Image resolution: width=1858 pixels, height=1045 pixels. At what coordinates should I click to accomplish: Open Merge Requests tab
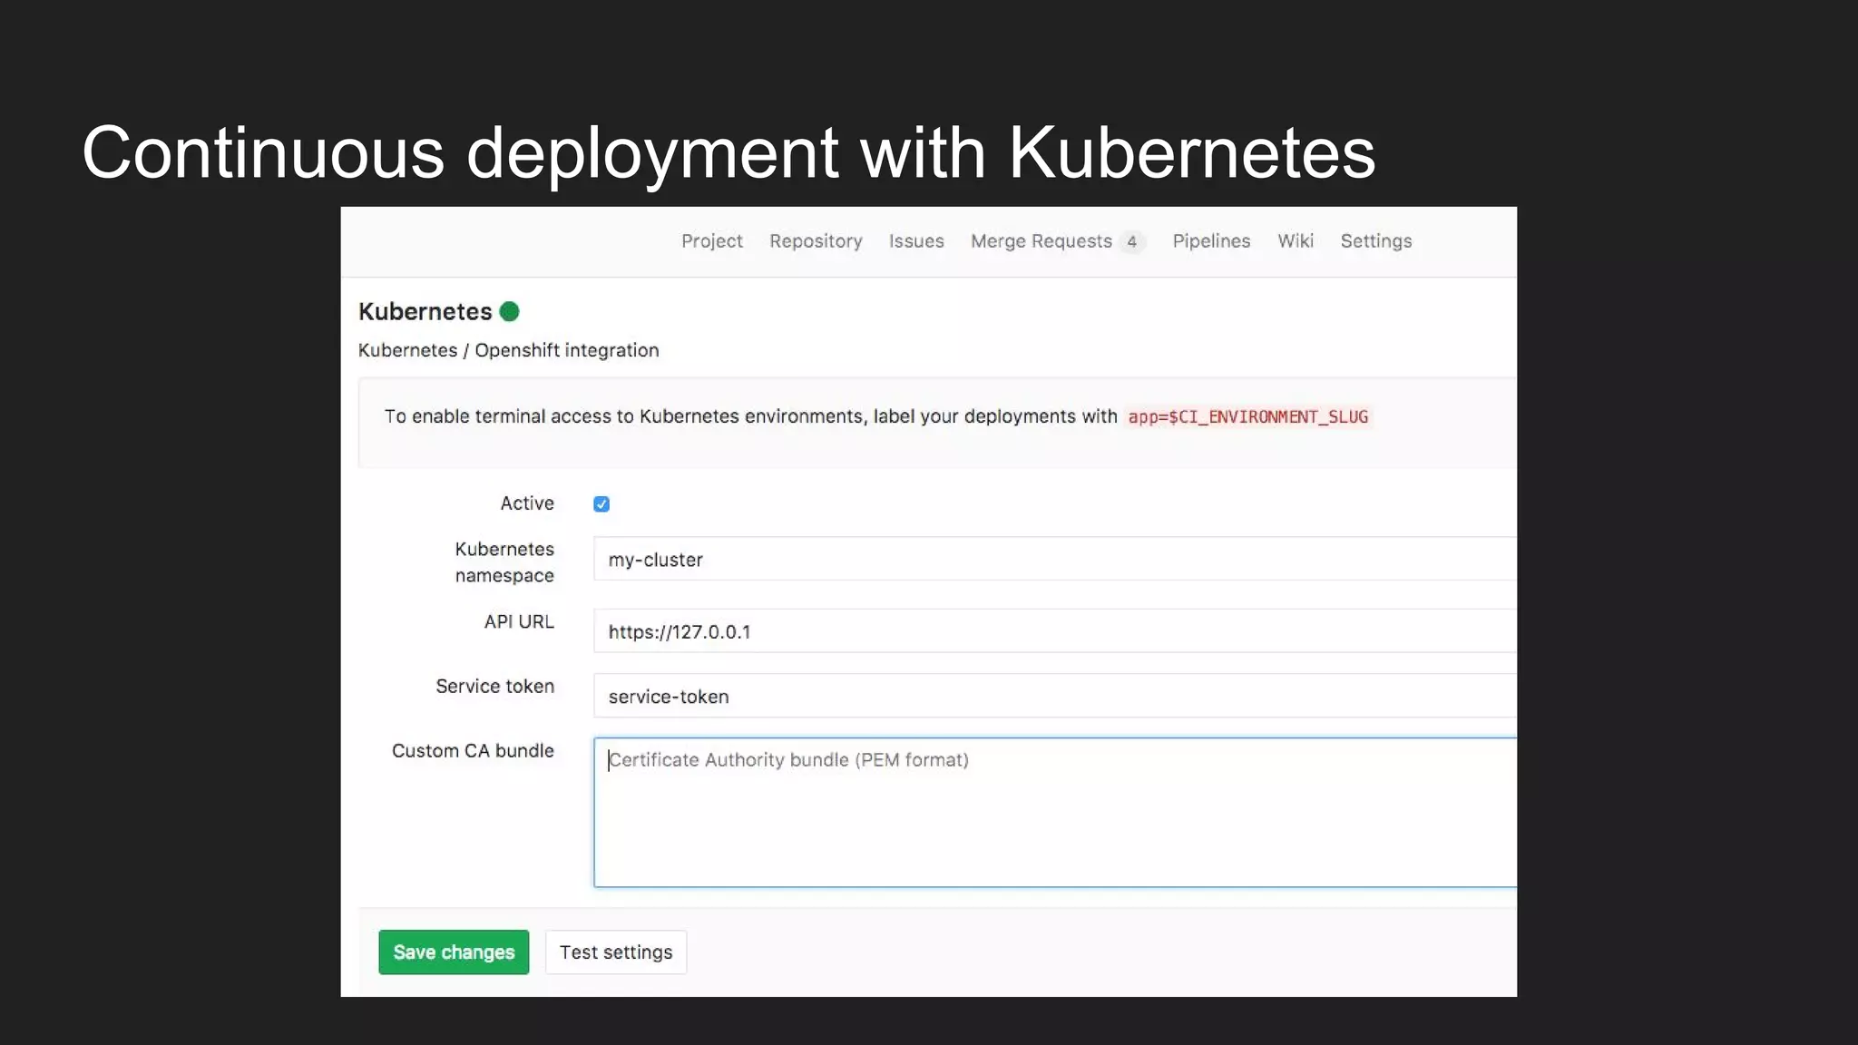pos(1041,241)
